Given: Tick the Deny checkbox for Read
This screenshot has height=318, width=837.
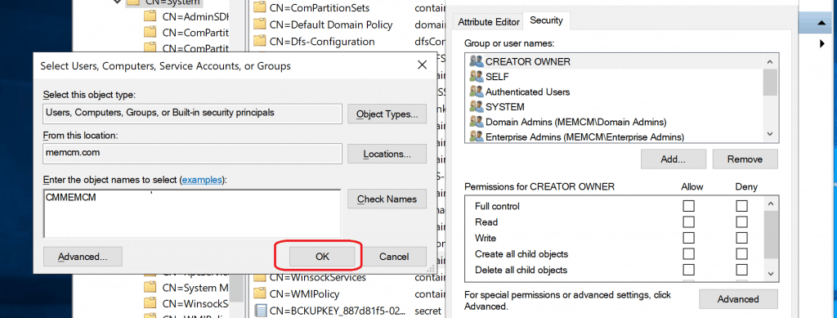Looking at the screenshot, I should pyautogui.click(x=742, y=222).
